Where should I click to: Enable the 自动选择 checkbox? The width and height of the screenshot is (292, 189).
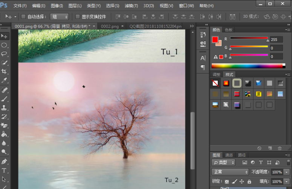click(23, 17)
